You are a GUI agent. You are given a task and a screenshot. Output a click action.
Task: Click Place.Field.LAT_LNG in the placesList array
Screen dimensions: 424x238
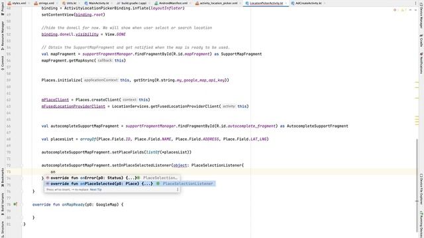244,139
